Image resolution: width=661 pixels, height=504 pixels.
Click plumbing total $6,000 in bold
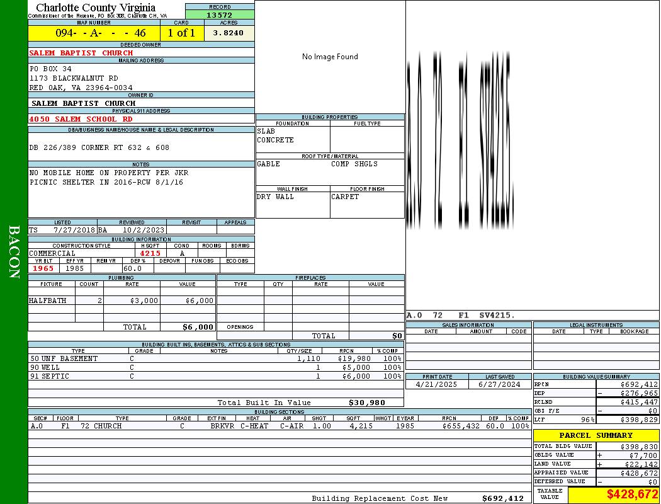pos(198,327)
